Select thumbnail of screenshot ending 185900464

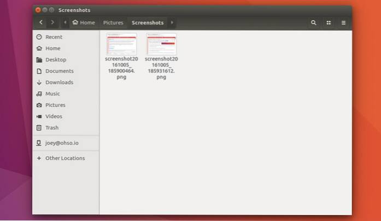click(121, 44)
